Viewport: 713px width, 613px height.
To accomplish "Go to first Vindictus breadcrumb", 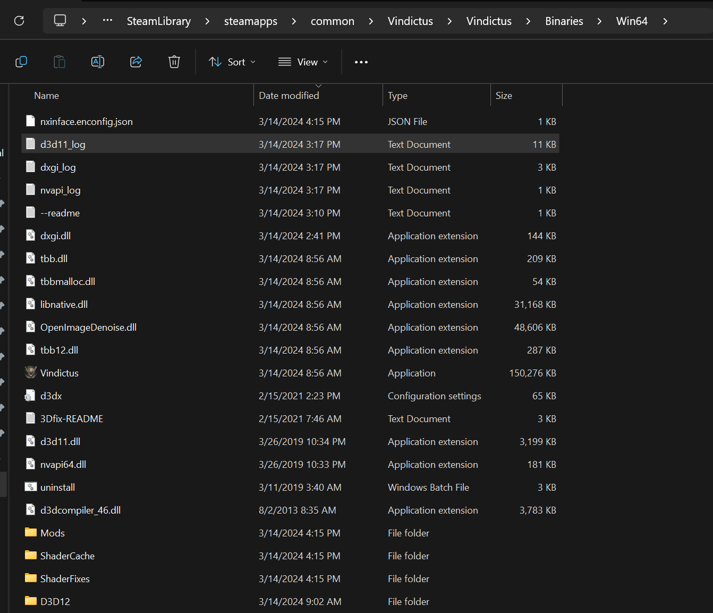I will tap(410, 21).
